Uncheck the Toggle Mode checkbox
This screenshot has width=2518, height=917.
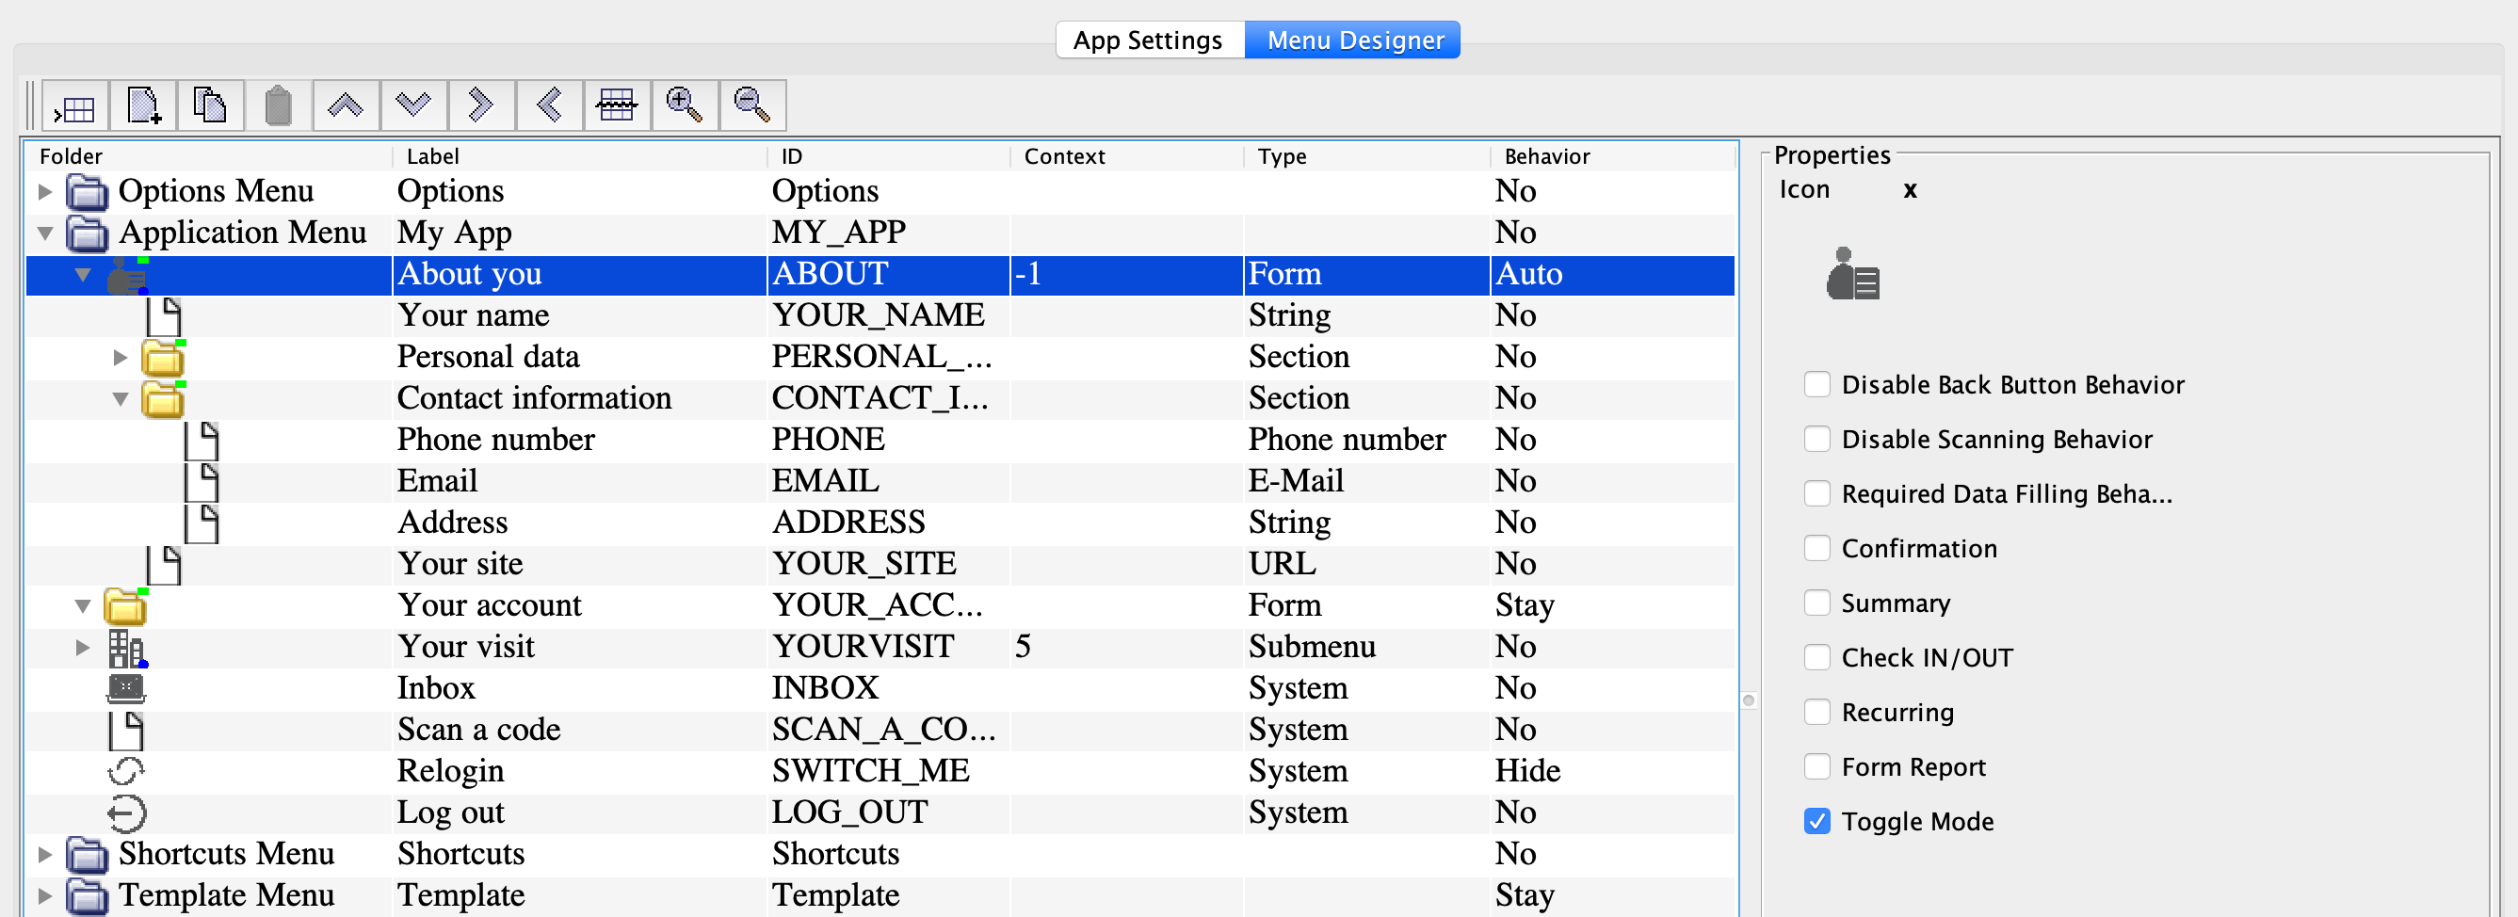pos(1816,821)
